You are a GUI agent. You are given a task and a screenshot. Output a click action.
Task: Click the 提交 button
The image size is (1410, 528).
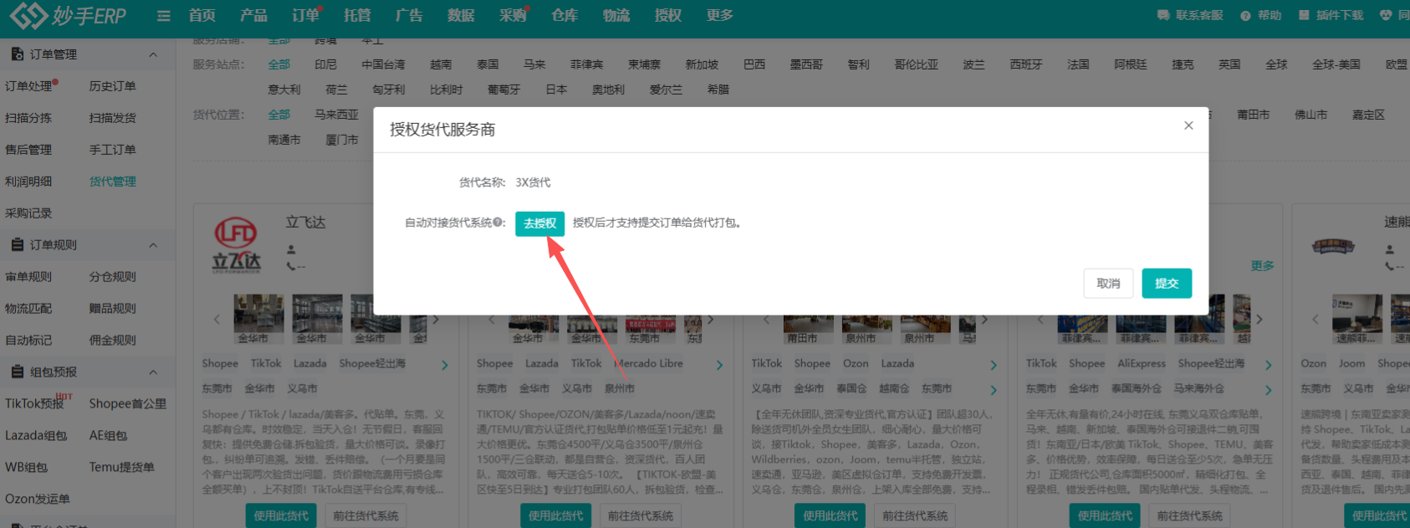[x=1167, y=284]
